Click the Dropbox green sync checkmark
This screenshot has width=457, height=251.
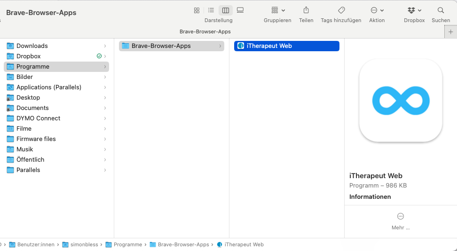99,56
